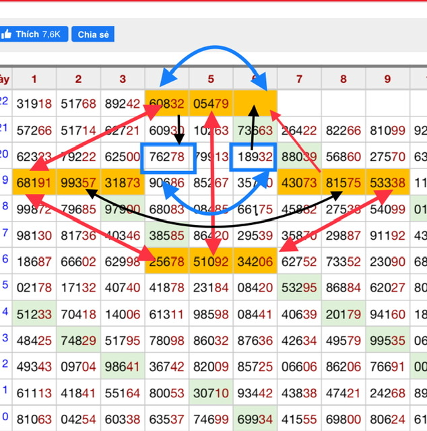
Task: Click the orange cell 25678
Action: (x=166, y=261)
